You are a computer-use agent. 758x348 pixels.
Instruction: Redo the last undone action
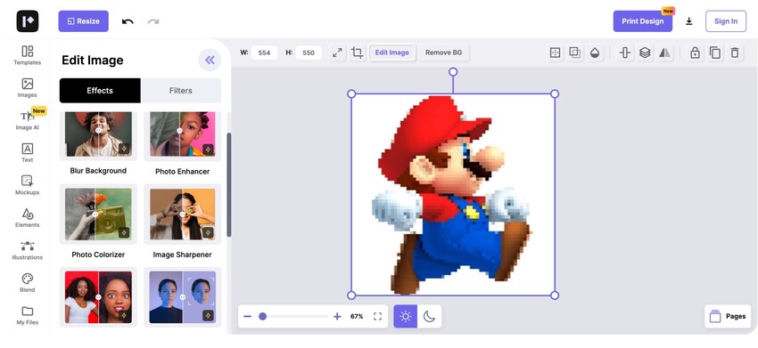point(153,21)
